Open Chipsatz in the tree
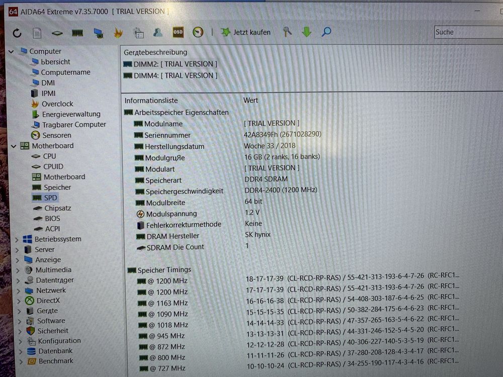The width and height of the screenshot is (503, 377). tap(58, 209)
